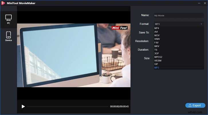Click the Resolution label

[142, 41]
